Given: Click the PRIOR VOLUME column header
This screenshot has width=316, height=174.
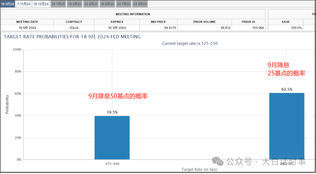Looking at the screenshot, I should [205, 22].
